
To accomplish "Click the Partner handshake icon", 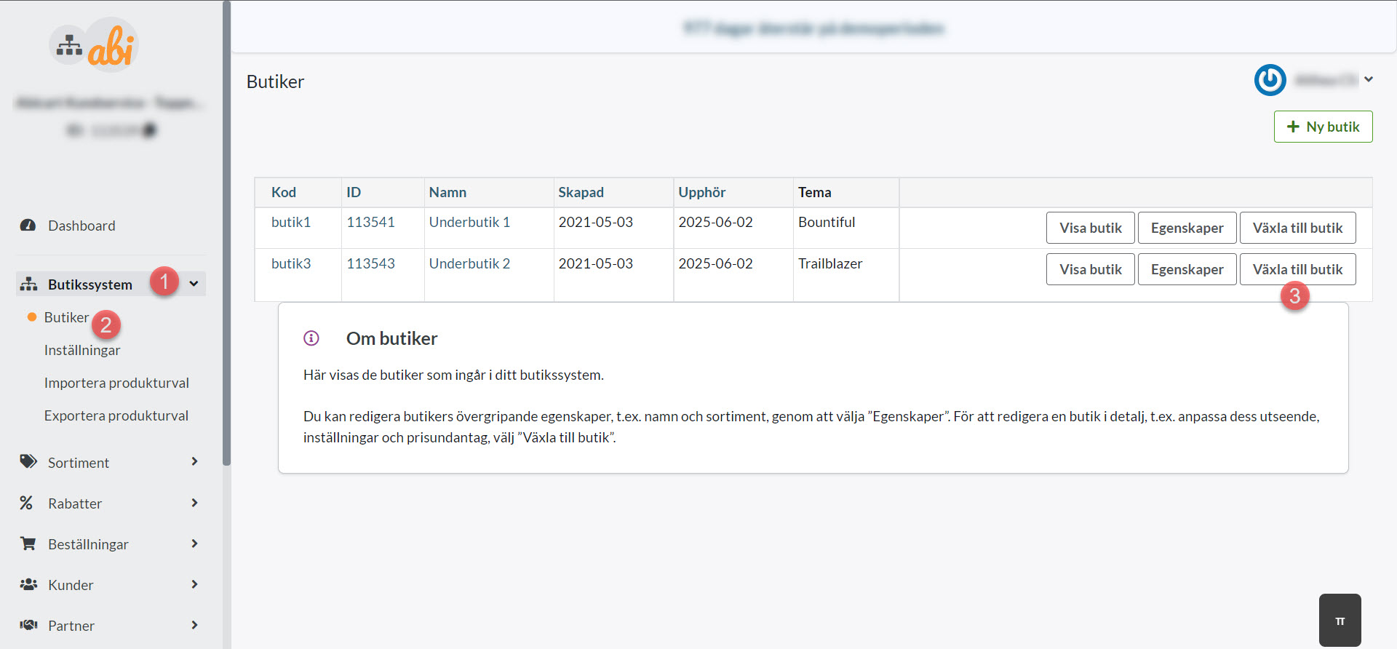I will (x=28, y=625).
